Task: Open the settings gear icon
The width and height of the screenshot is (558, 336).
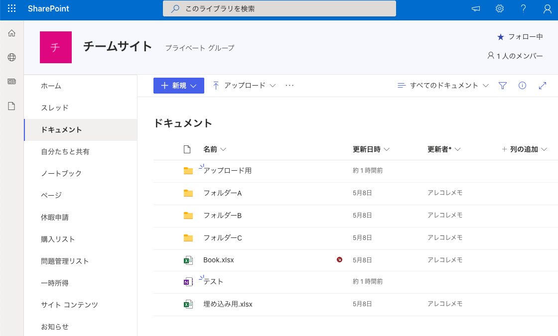Action: (x=500, y=8)
